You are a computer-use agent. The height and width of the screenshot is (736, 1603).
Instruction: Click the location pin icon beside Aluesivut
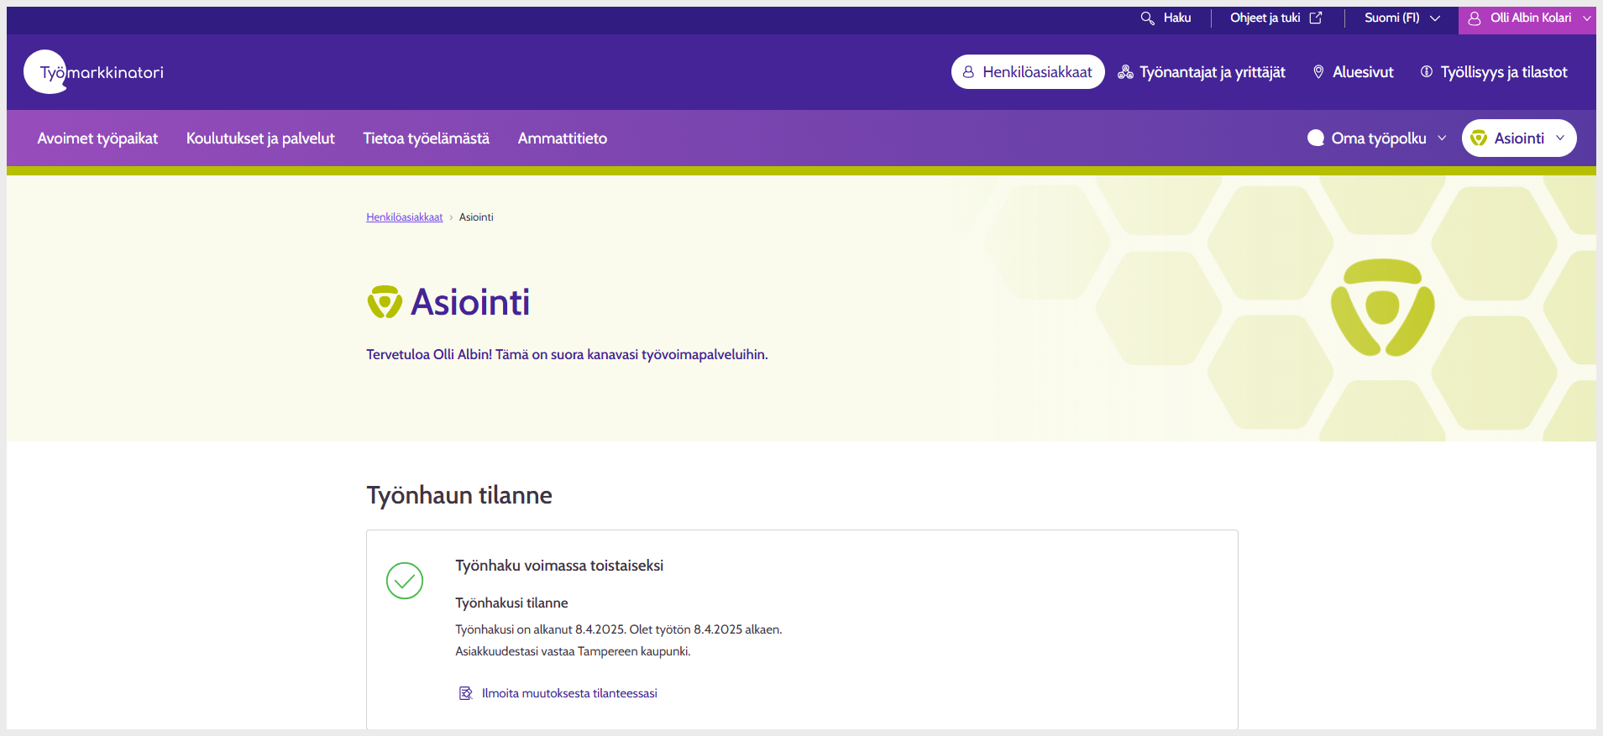point(1318,72)
